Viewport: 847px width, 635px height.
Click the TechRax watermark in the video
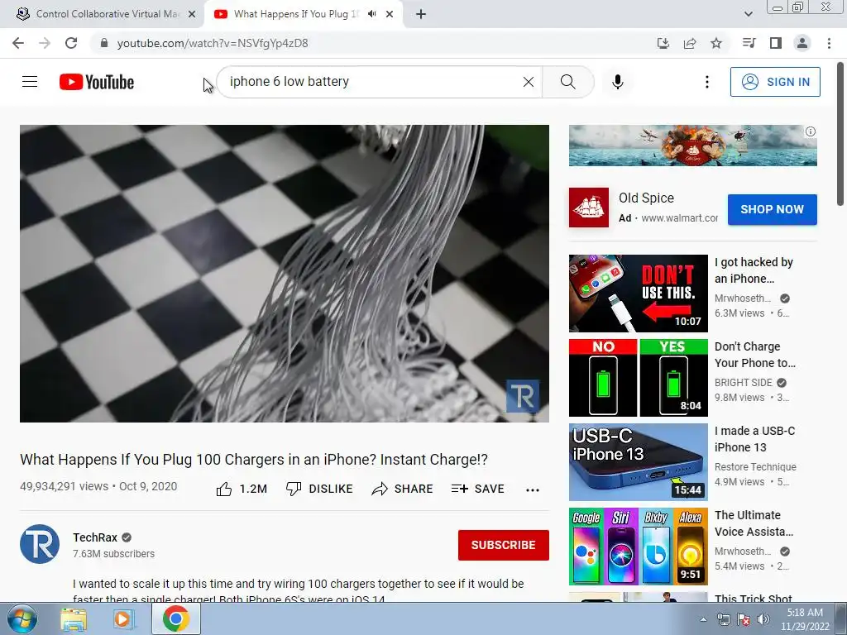click(522, 396)
